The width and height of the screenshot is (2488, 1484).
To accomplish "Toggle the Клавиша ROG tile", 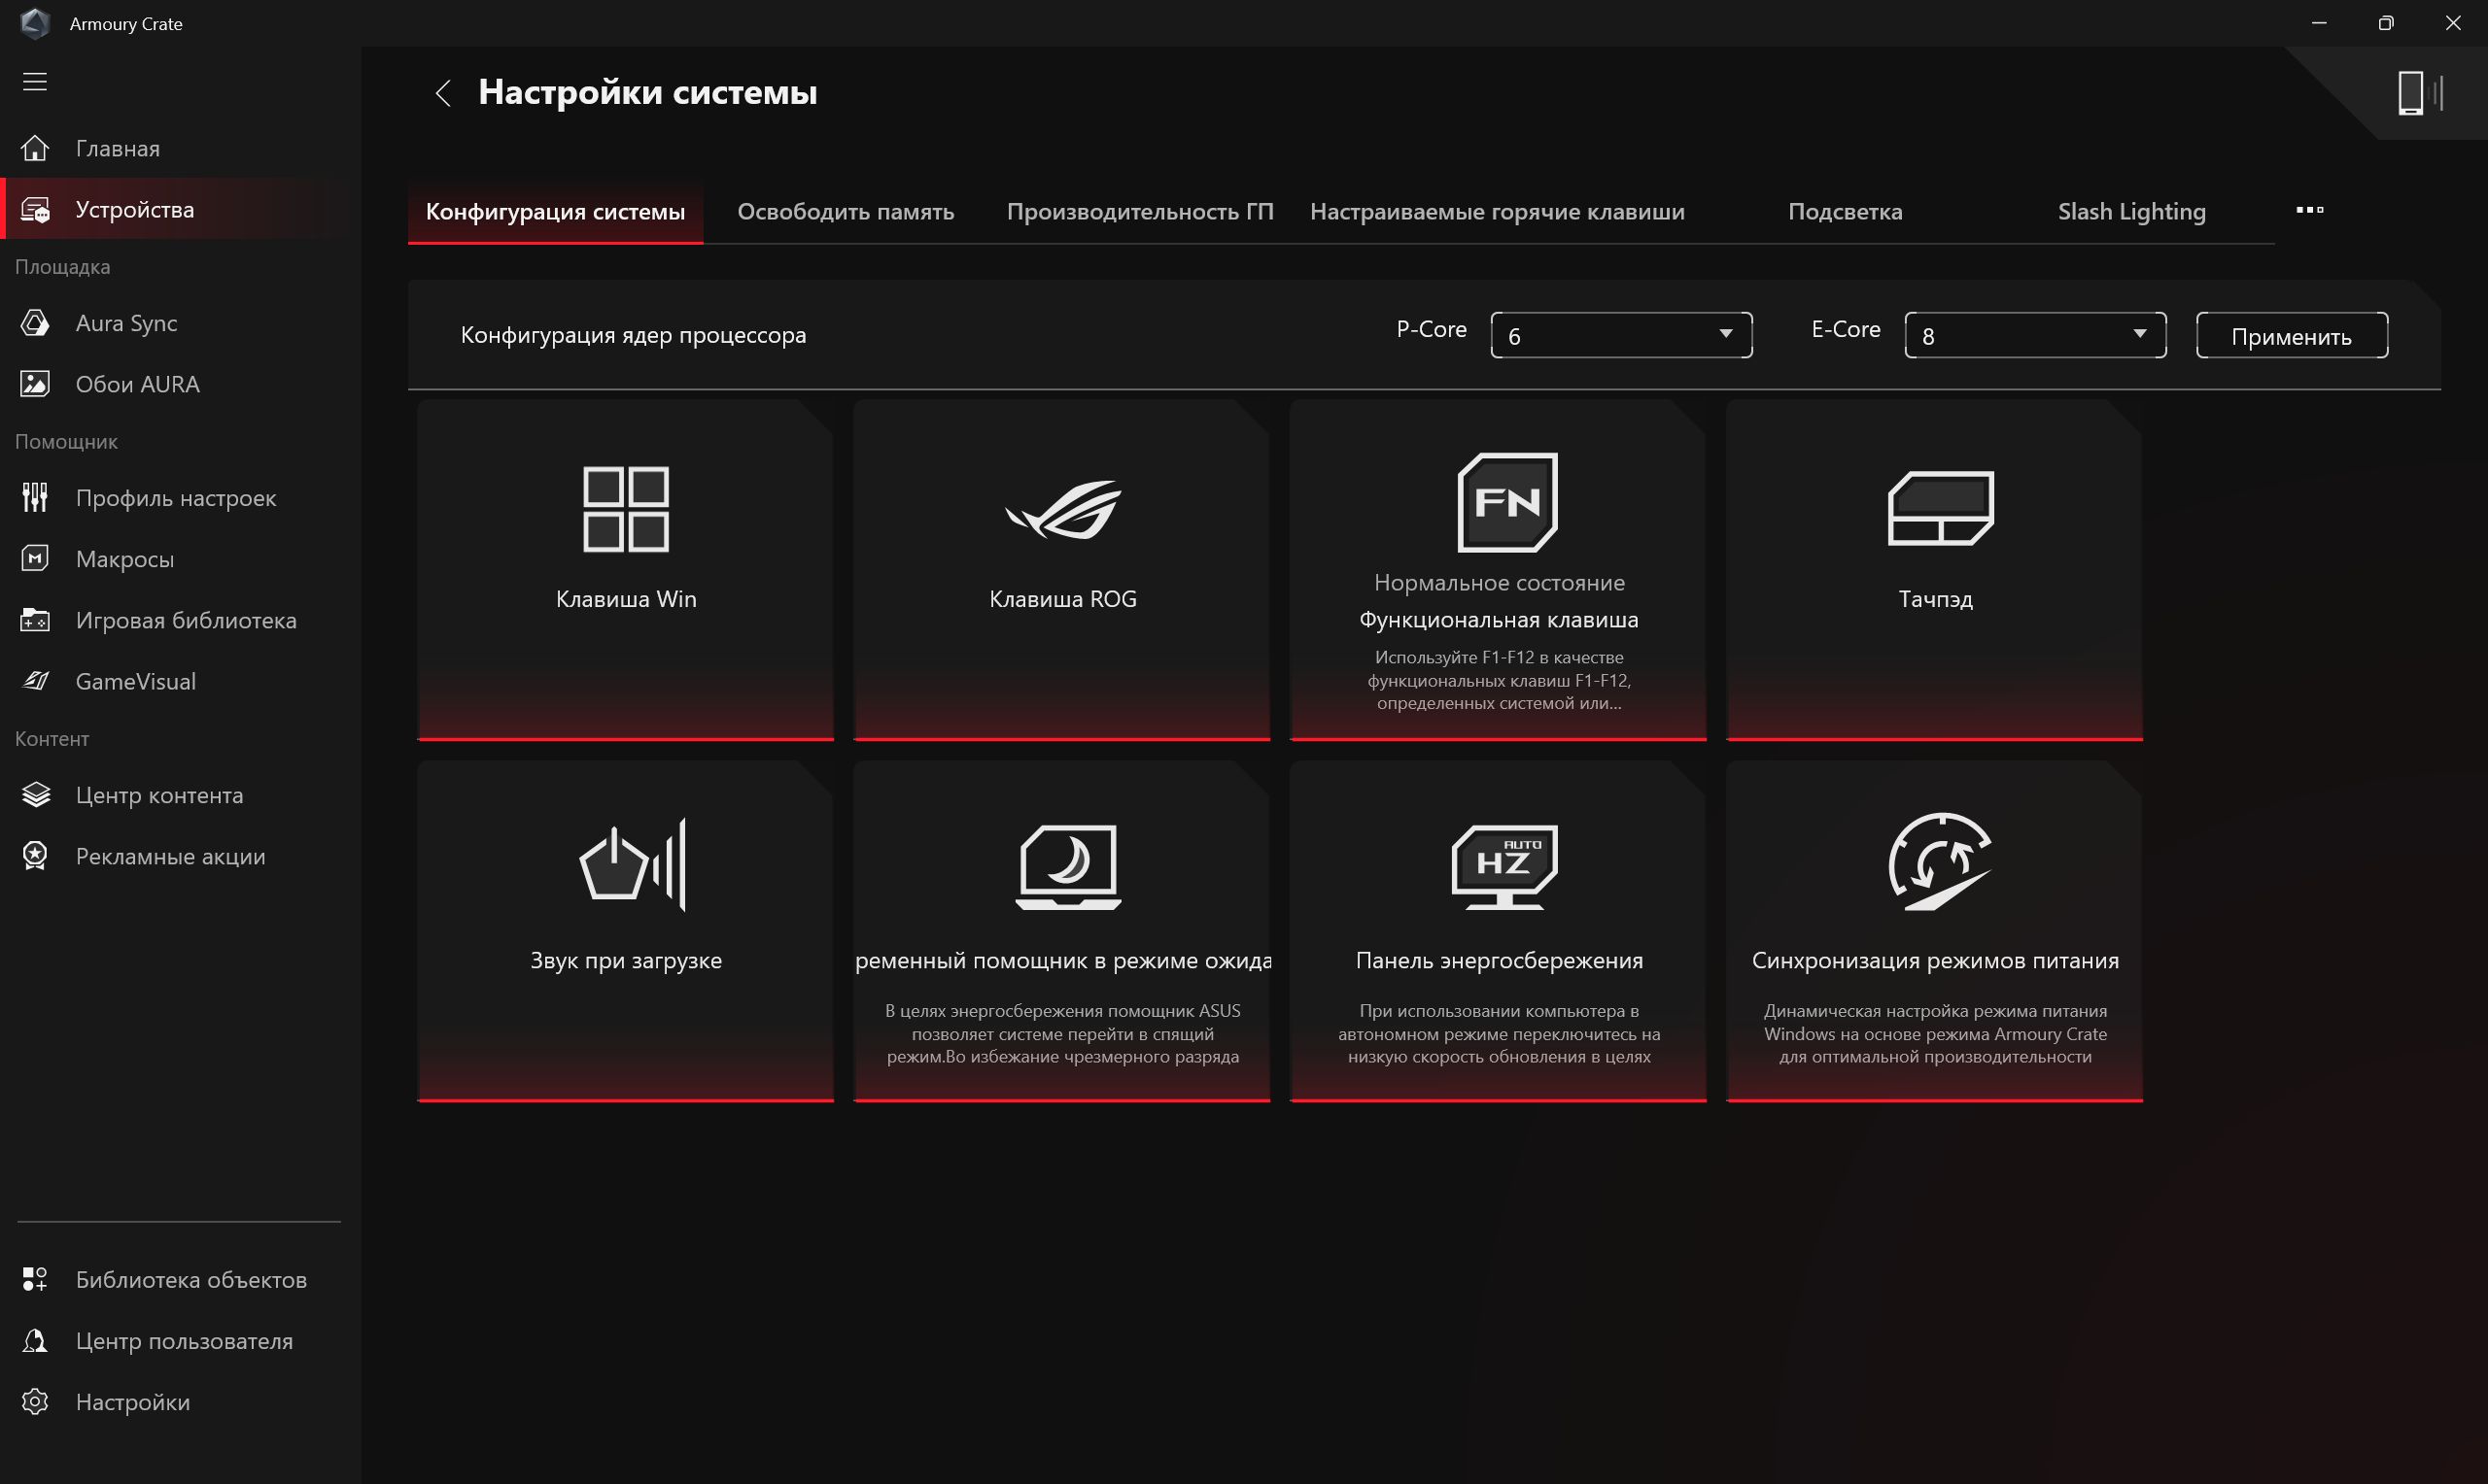I will pyautogui.click(x=1061, y=570).
